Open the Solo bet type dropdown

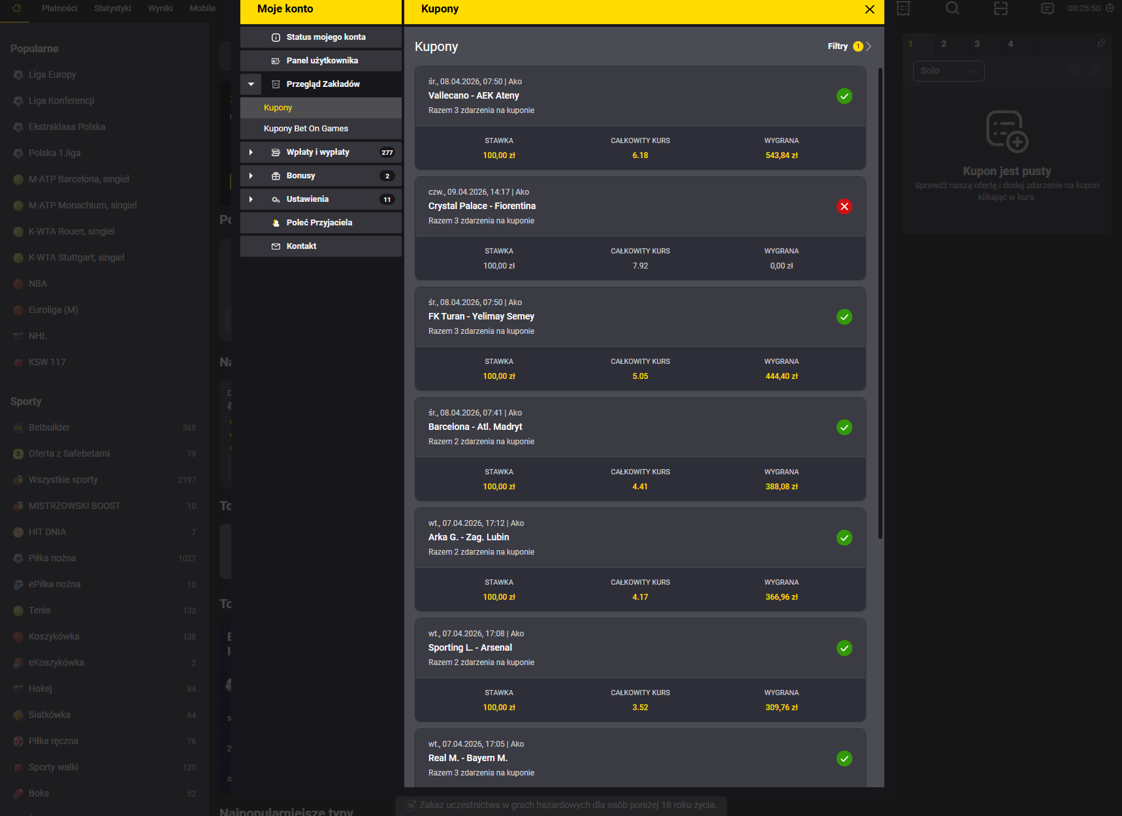click(x=948, y=71)
